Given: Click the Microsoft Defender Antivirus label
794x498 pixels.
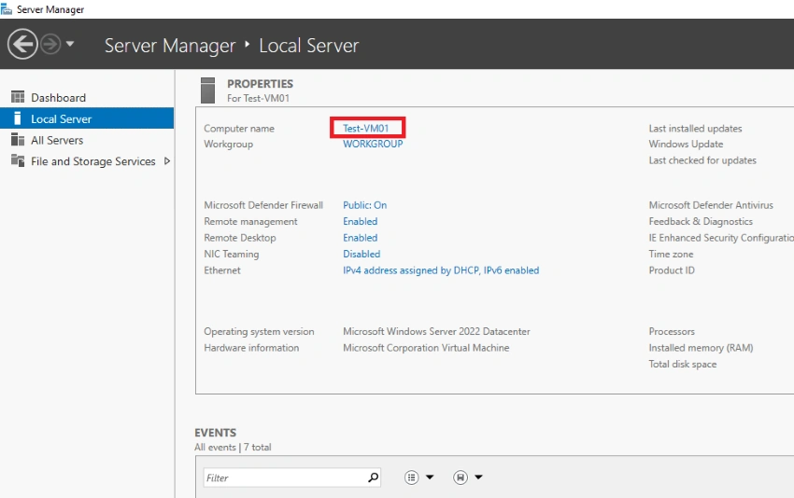Looking at the screenshot, I should (x=711, y=205).
